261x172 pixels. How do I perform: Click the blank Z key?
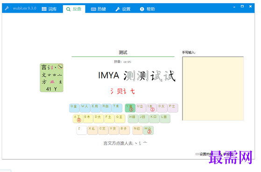coord(82,130)
